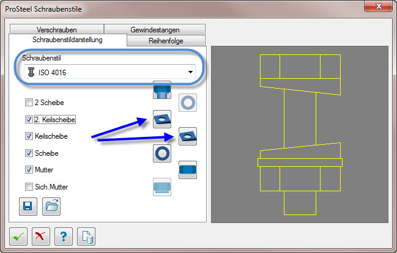
Task: Click the template document database icon
Action: (86, 237)
